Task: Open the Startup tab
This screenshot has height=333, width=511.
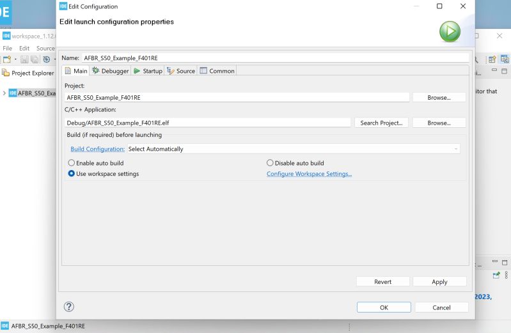Action: (148, 71)
